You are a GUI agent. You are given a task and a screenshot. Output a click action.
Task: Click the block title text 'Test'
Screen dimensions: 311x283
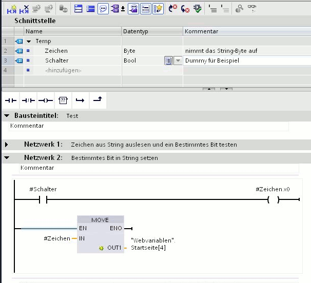(x=72, y=116)
